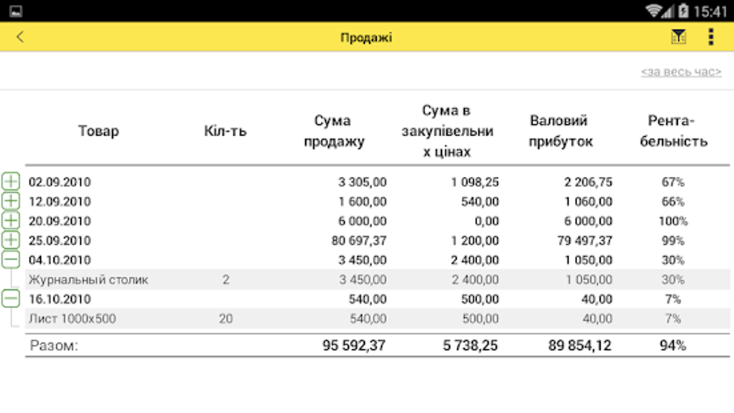Tap the 15:41 status bar clock

710,11
